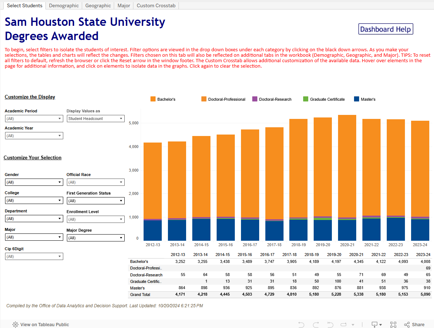Click the Share icon in the footer

pyautogui.click(x=414, y=324)
